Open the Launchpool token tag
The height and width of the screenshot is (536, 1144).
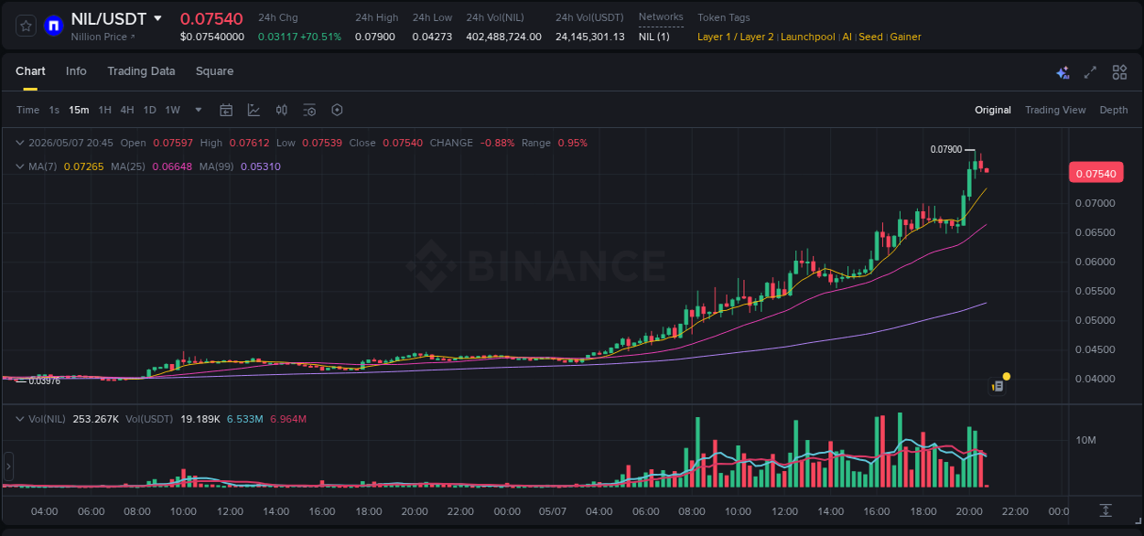808,37
